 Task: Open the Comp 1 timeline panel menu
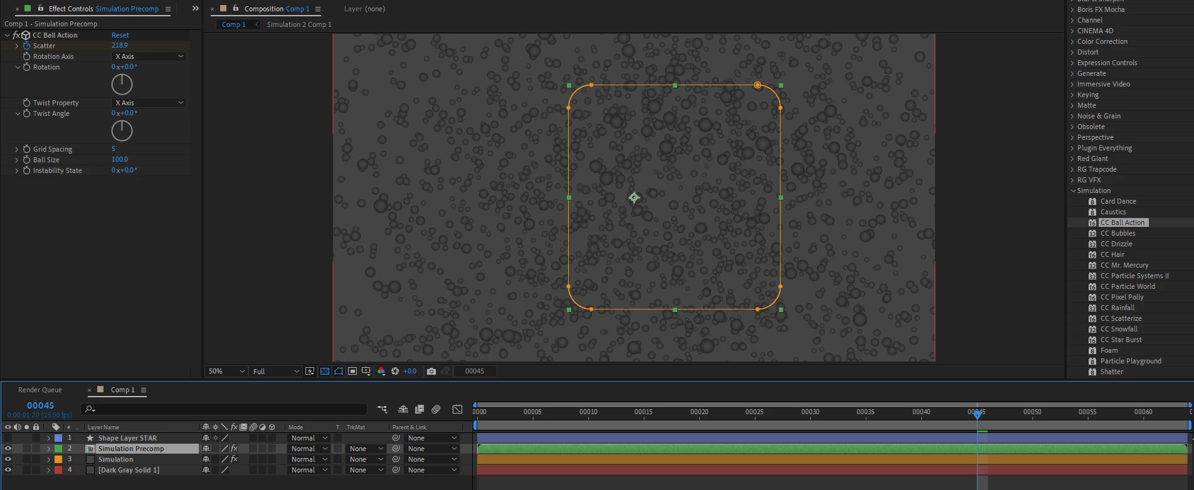(143, 390)
